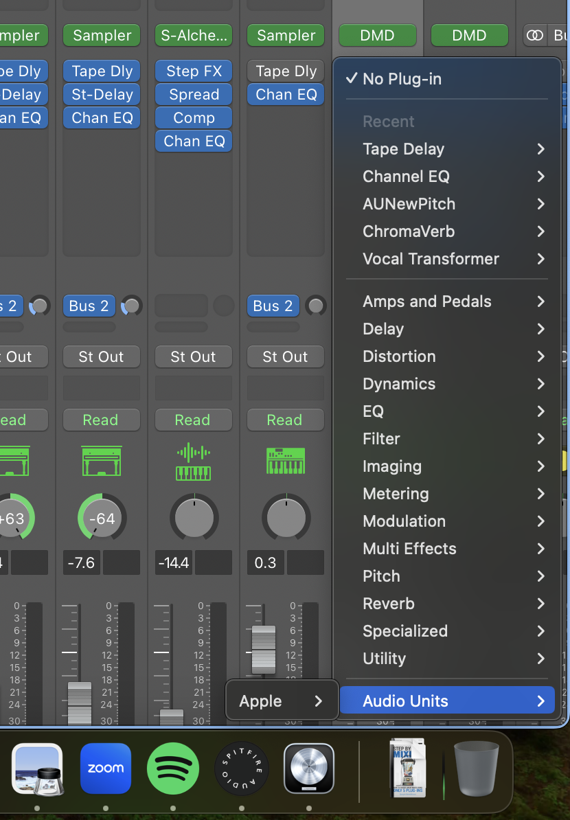
Task: Open the Step FX plug-in
Action: pyautogui.click(x=194, y=71)
